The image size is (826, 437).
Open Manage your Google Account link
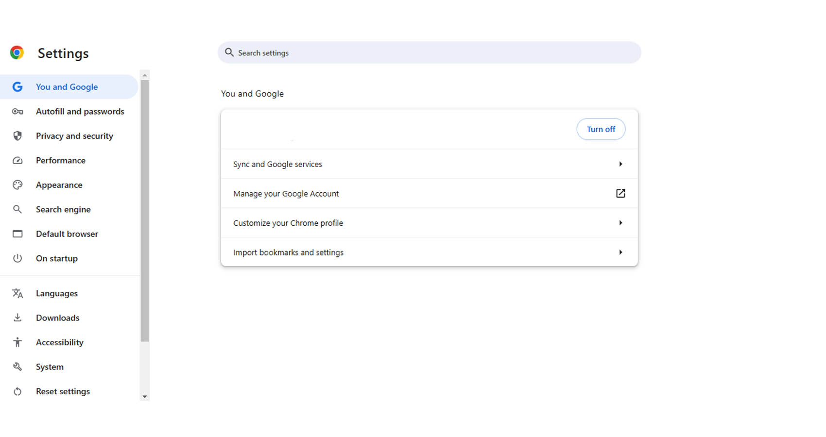pyautogui.click(x=286, y=194)
